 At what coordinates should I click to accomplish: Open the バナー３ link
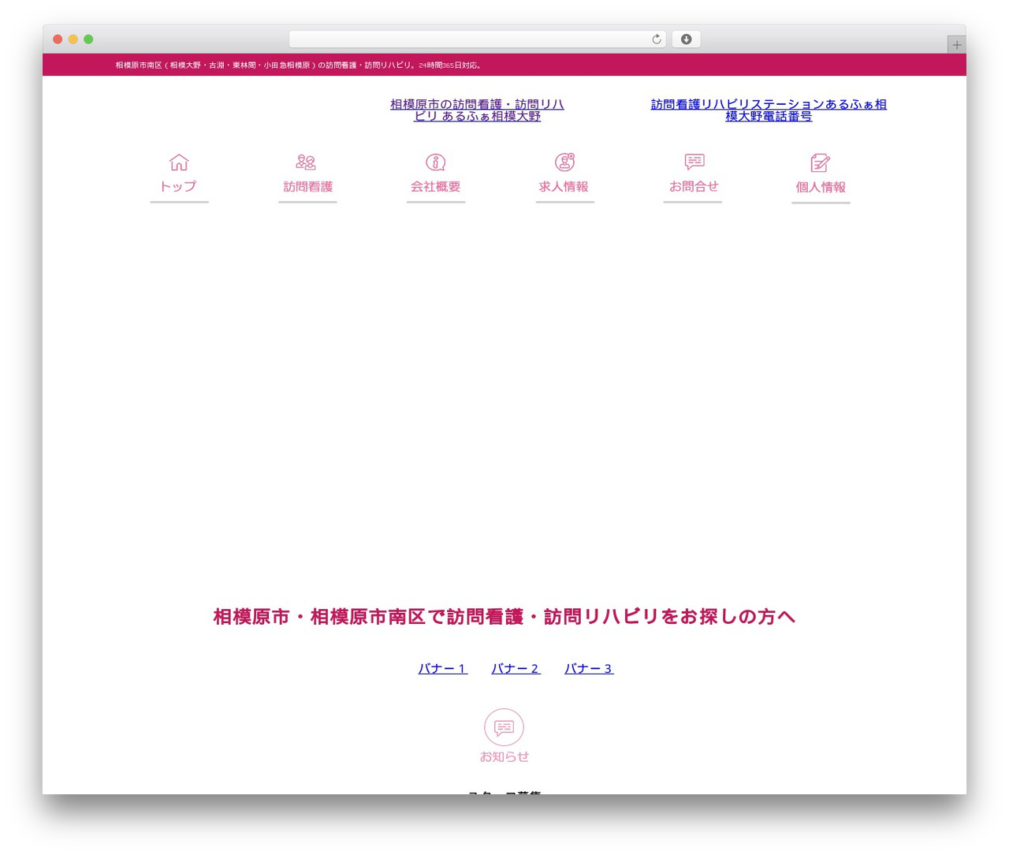(589, 669)
